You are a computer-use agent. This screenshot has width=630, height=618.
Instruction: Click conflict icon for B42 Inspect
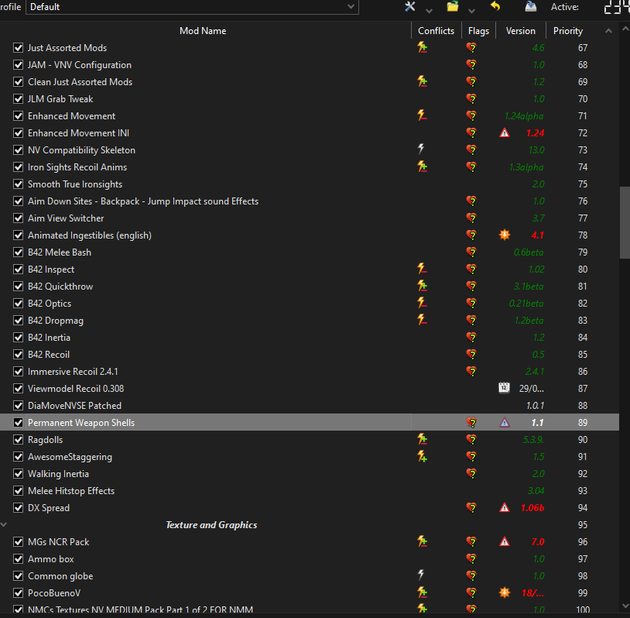(x=422, y=269)
